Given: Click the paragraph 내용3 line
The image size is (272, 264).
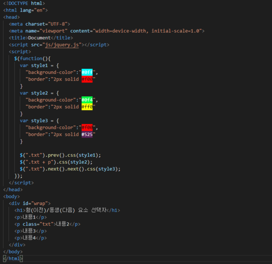Looking at the screenshot, I should click(31, 231).
